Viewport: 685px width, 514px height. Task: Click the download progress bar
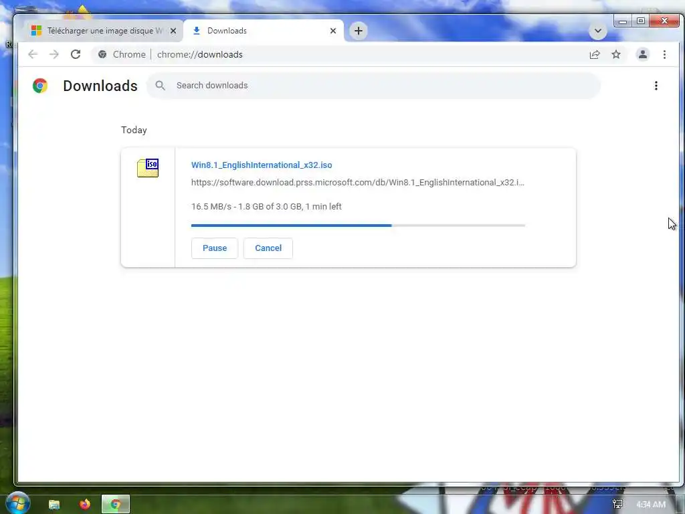click(358, 226)
